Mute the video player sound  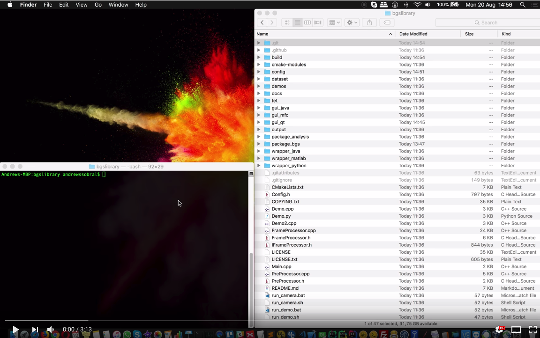tap(51, 330)
